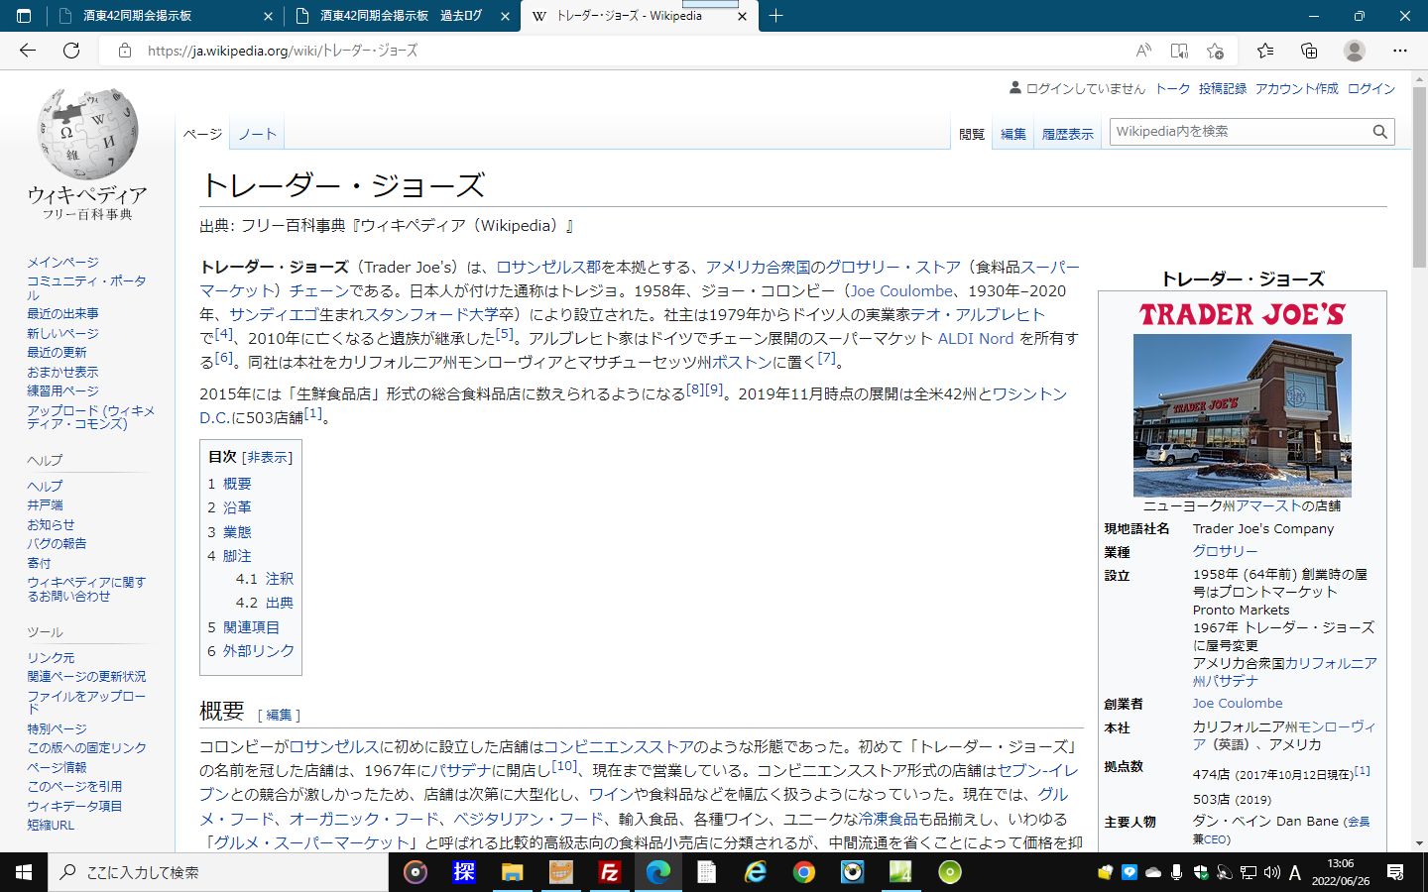Click the OneDrive cloud tray icon

(1152, 872)
